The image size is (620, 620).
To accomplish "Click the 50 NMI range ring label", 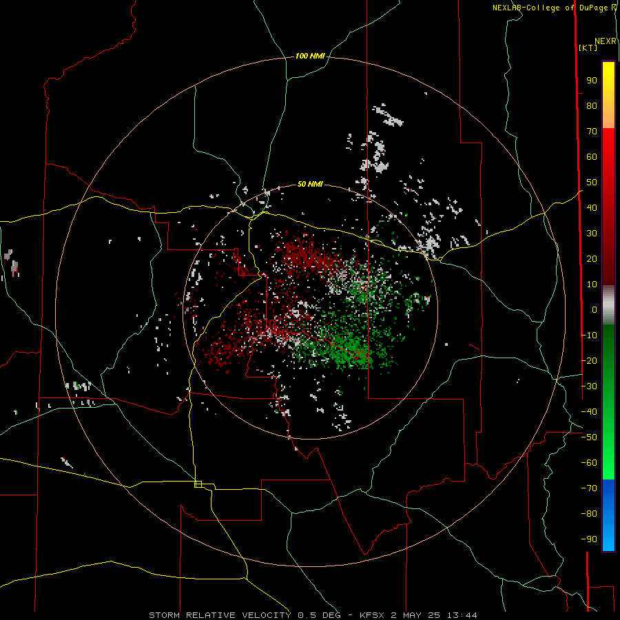I will tap(310, 184).
